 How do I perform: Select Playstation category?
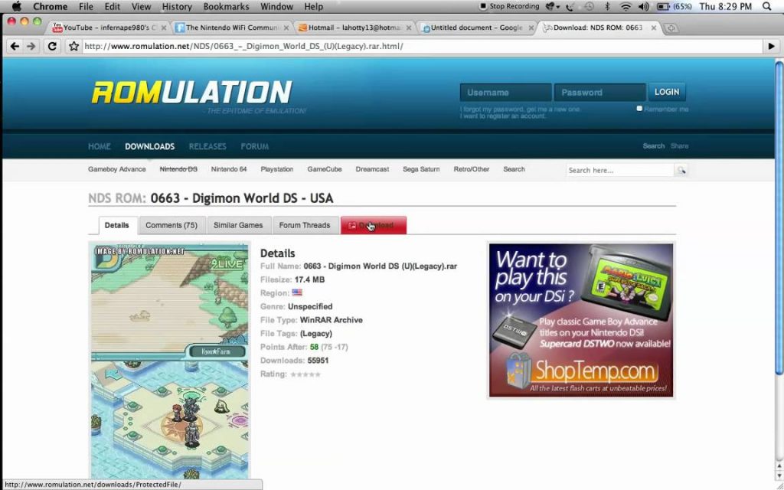click(x=277, y=169)
